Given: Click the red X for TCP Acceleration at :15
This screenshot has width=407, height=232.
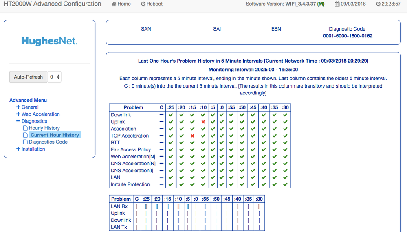Looking at the screenshot, I should tap(192, 136).
